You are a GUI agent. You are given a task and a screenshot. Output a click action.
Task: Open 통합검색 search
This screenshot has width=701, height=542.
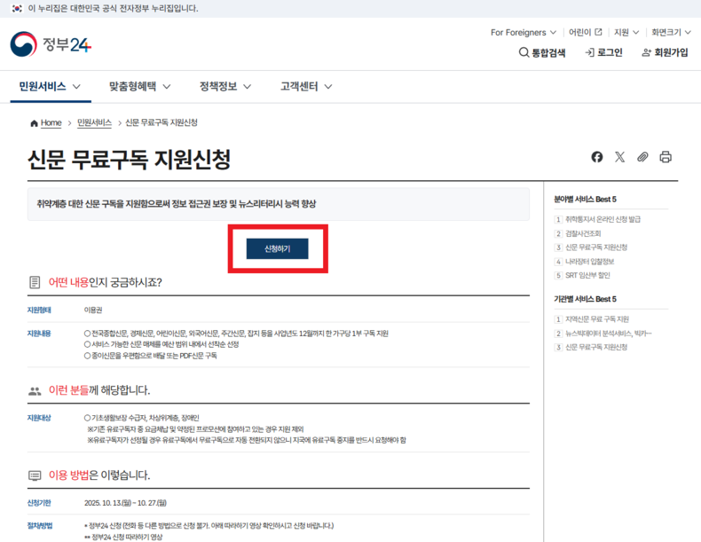(x=542, y=52)
